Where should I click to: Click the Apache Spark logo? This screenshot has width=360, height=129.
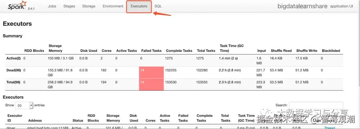point(17,5)
